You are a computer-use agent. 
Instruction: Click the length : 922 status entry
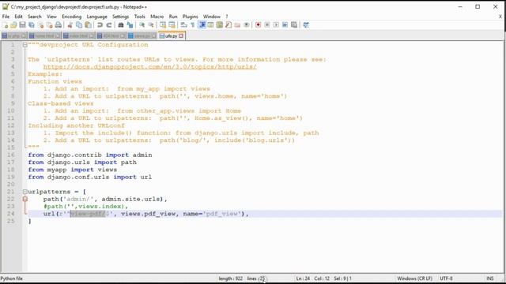click(230, 278)
